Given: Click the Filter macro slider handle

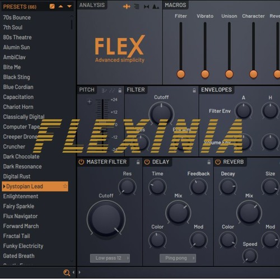Looking at the screenshot, I should (181, 74).
